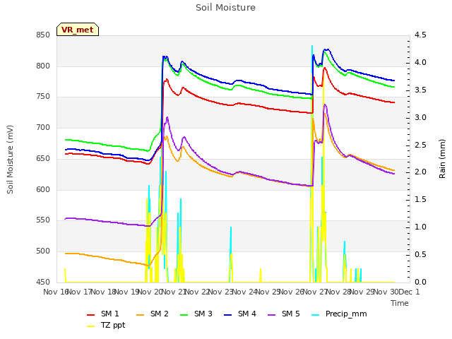Viewport: 452px width, 339px height.
Task: Click the orange SM 2 legend swatch
Action: [x=140, y=315]
